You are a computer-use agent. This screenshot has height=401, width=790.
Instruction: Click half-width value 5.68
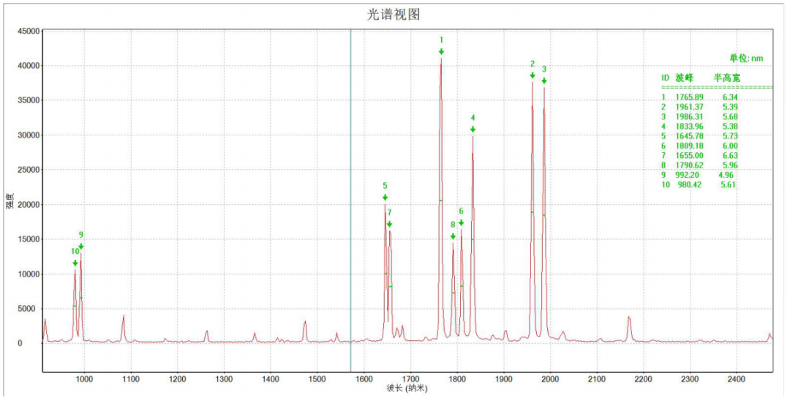pos(731,116)
